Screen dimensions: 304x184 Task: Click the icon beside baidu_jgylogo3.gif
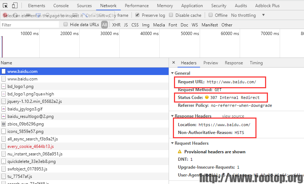tap(4, 109)
